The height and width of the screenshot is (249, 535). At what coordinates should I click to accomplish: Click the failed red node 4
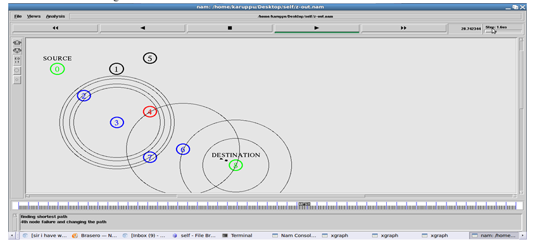pyautogui.click(x=149, y=111)
